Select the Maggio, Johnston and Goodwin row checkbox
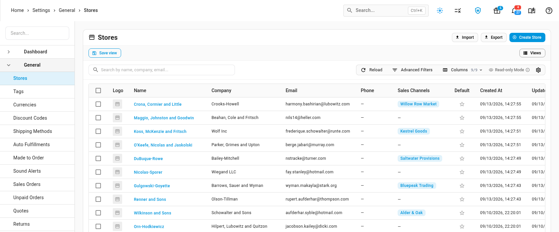Image resolution: width=559 pixels, height=232 pixels. (x=98, y=118)
